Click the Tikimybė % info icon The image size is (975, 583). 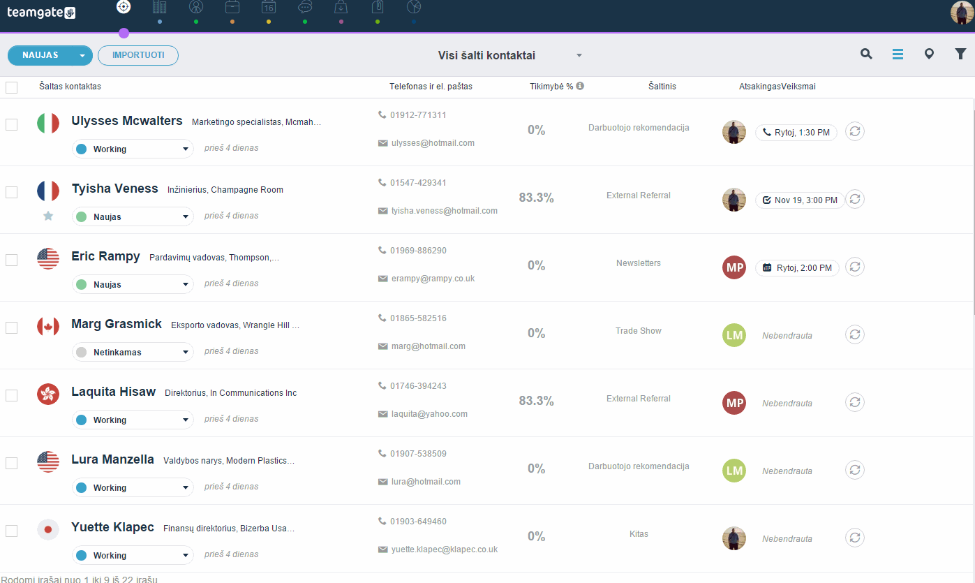coord(580,86)
